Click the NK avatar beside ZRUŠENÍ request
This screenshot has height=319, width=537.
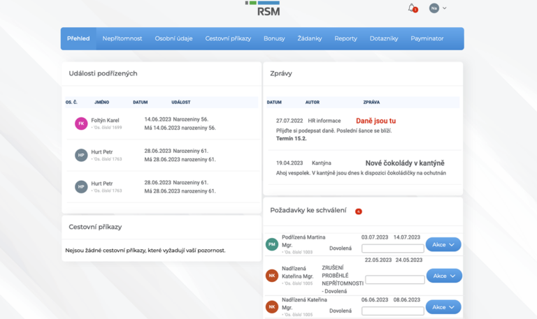coord(272,276)
